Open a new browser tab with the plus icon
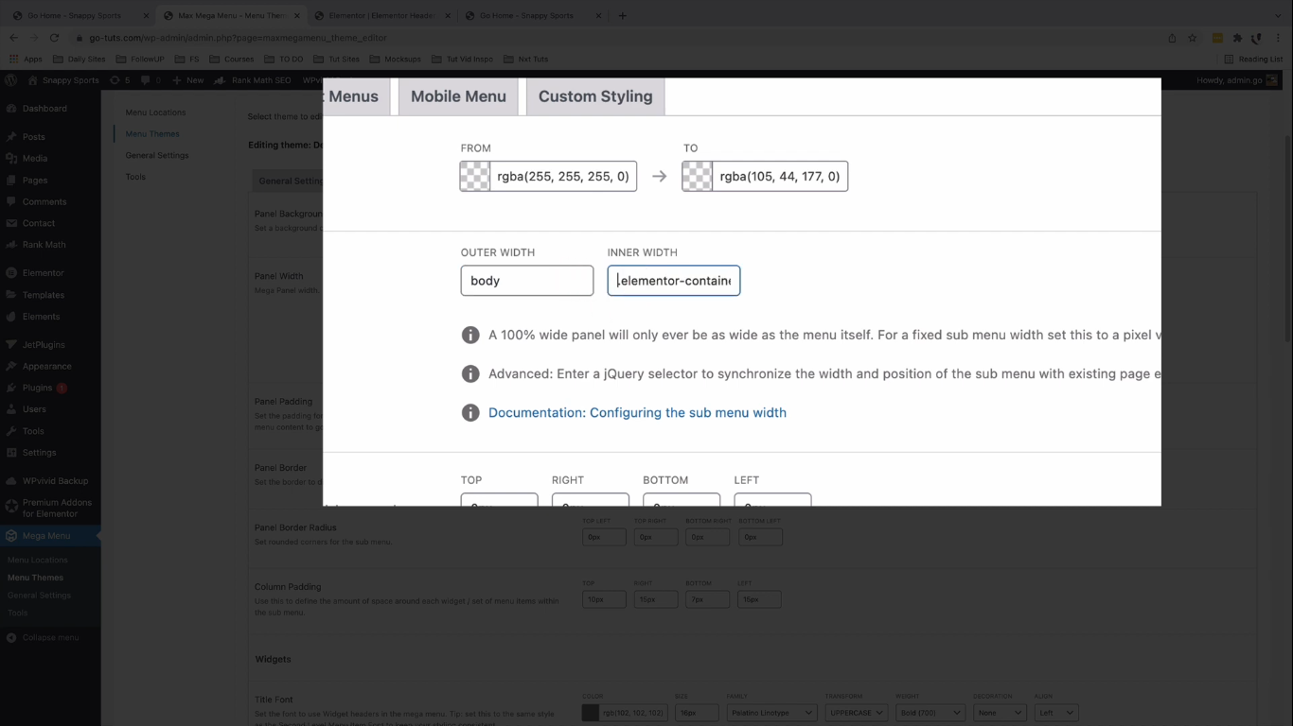 point(622,15)
